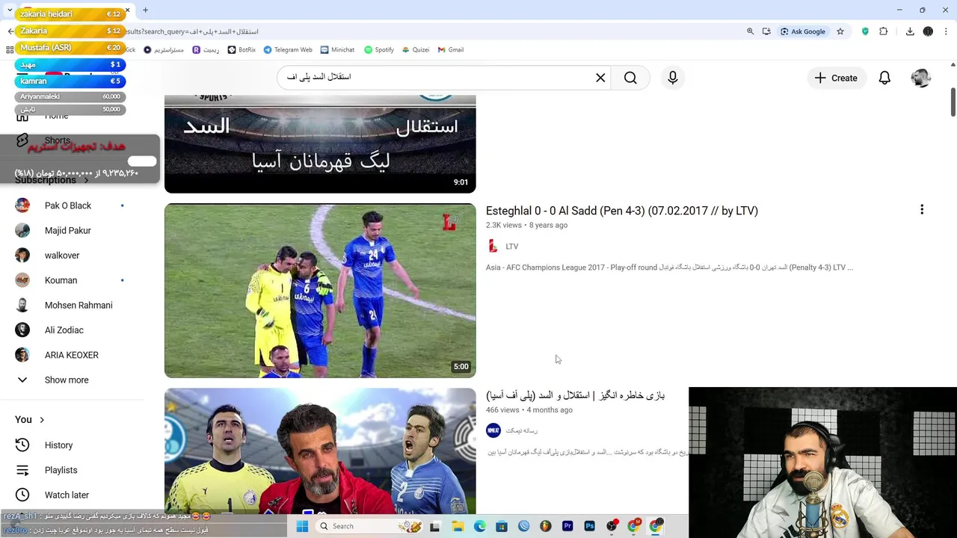The image size is (957, 538).
Task: Click the LTV channel avatar icon
Action: (x=493, y=246)
